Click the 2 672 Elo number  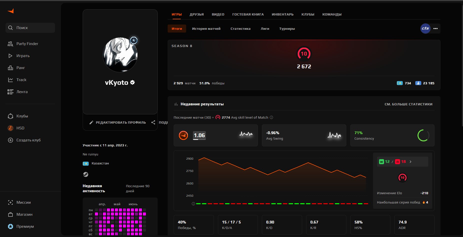304,67
